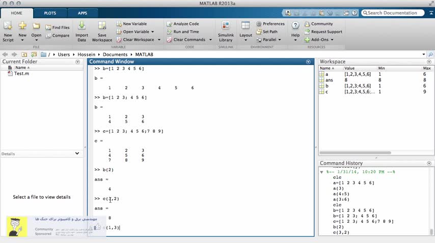Click Request Support link
Screen dimensions: 435x243
point(327,32)
